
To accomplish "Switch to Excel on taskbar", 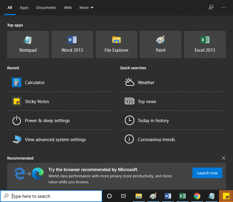I will point(182,196).
